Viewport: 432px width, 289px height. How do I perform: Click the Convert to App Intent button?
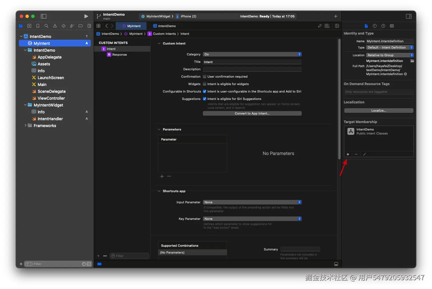coord(252,113)
